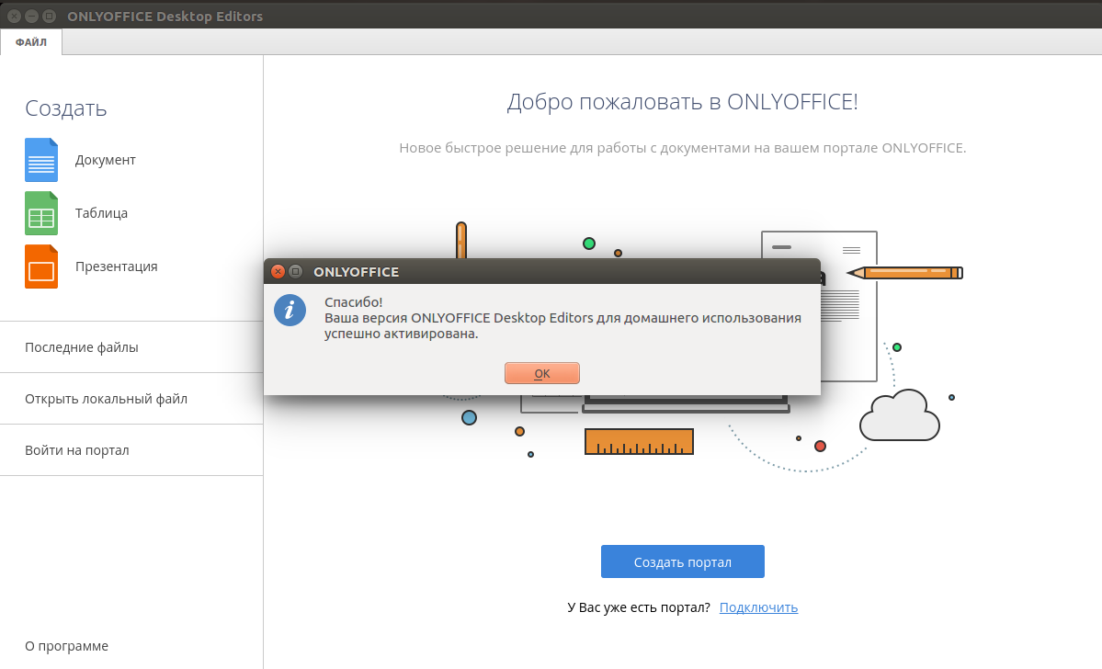This screenshot has height=669, width=1102.
Task: Click the blue info icon in the activation dialog
Action: (x=290, y=311)
